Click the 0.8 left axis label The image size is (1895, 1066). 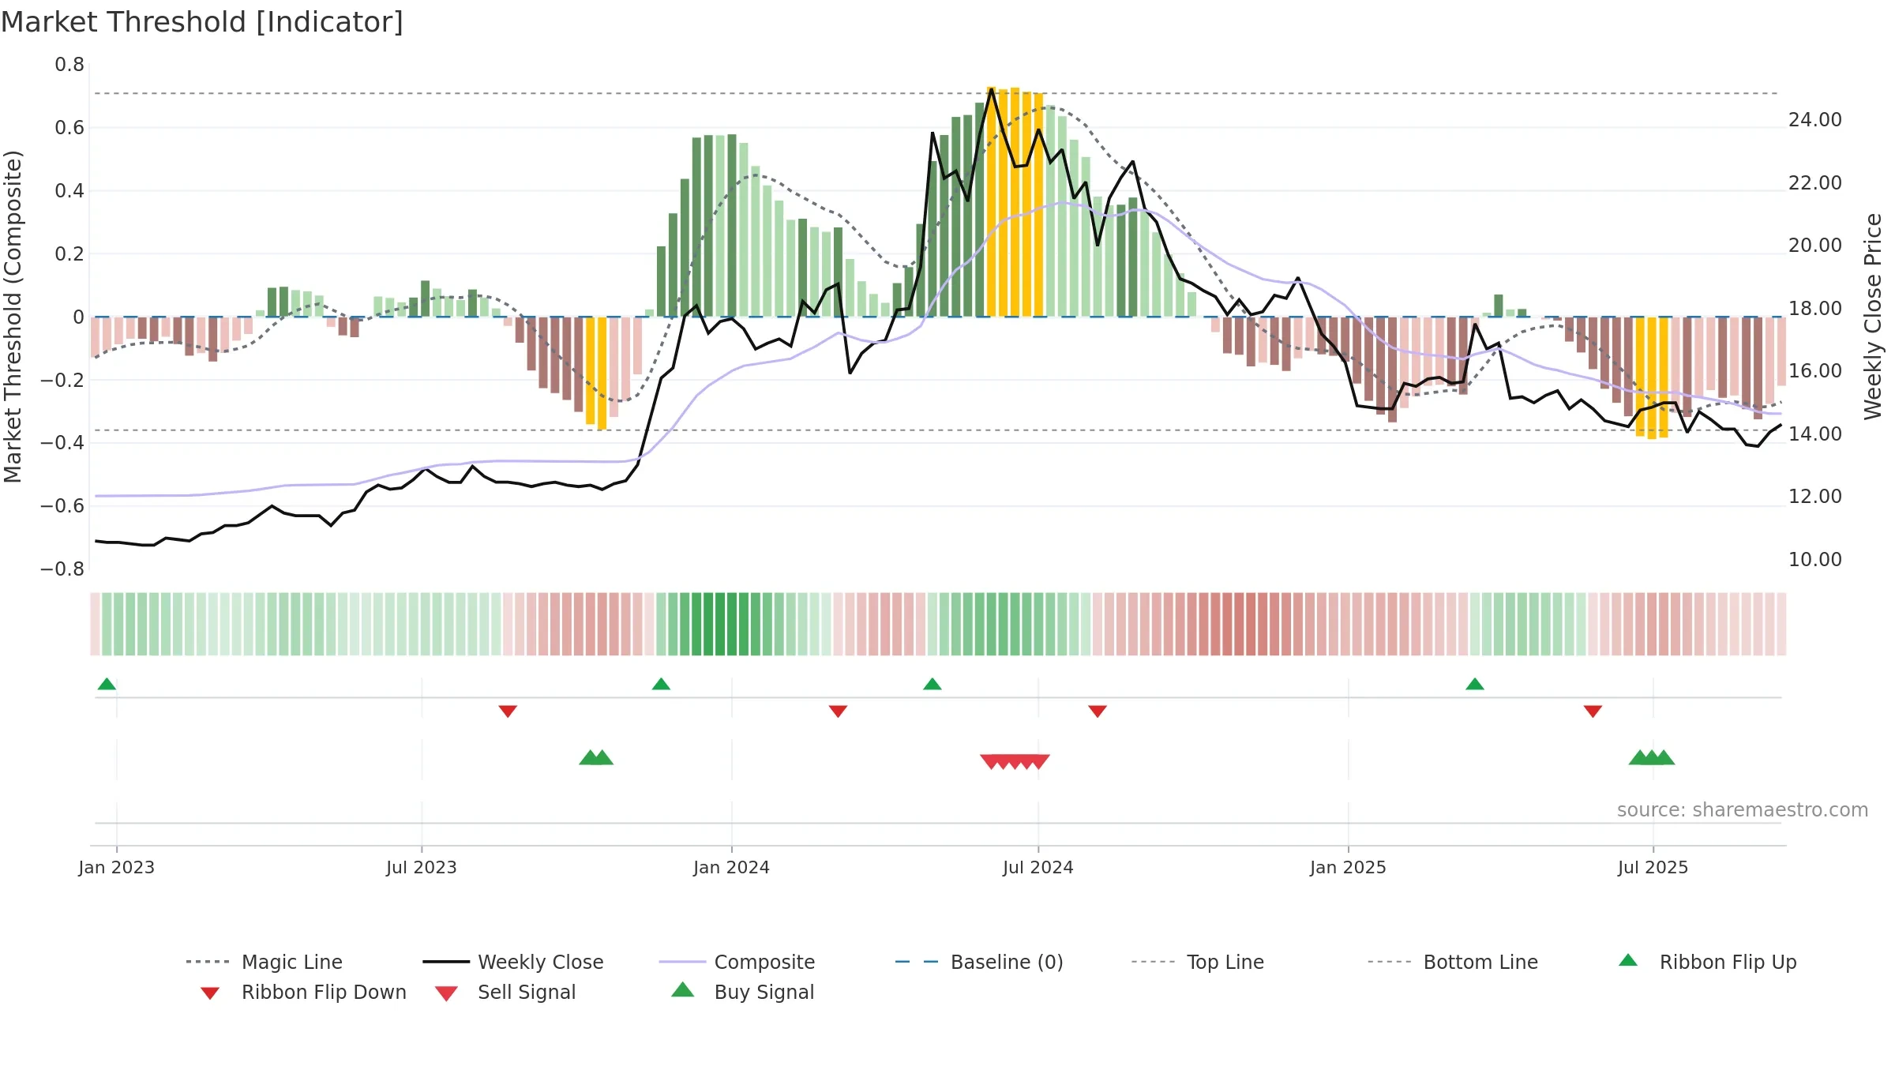coord(69,65)
